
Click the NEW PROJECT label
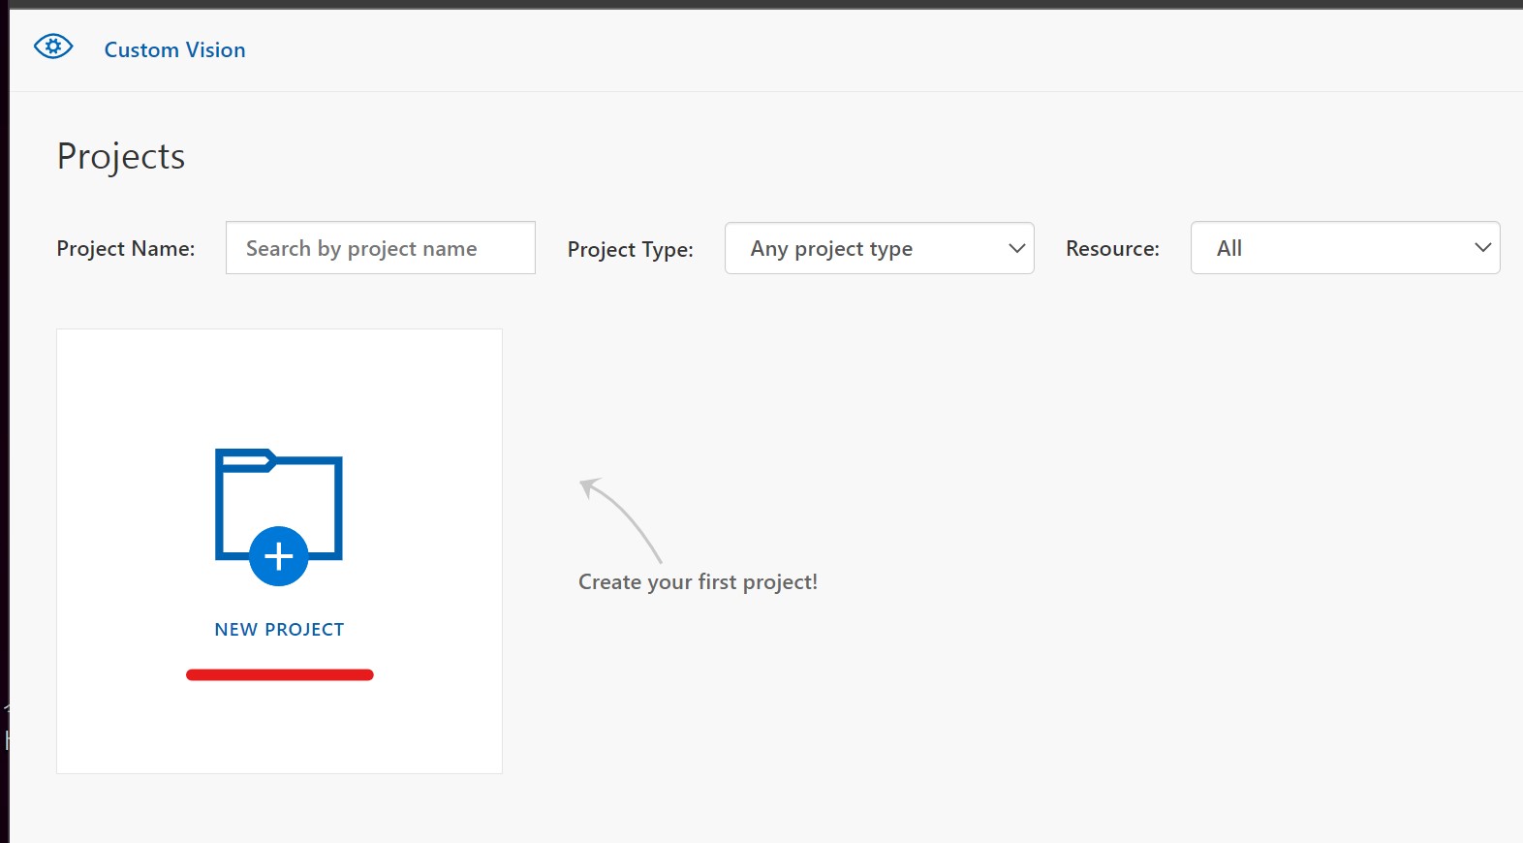(279, 630)
